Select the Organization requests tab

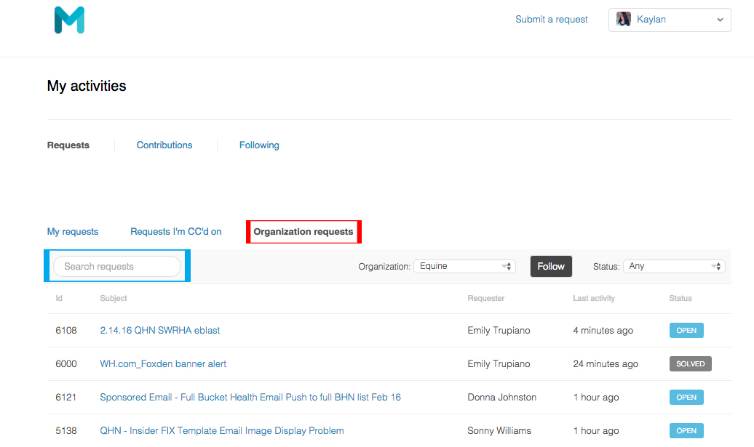[303, 232]
